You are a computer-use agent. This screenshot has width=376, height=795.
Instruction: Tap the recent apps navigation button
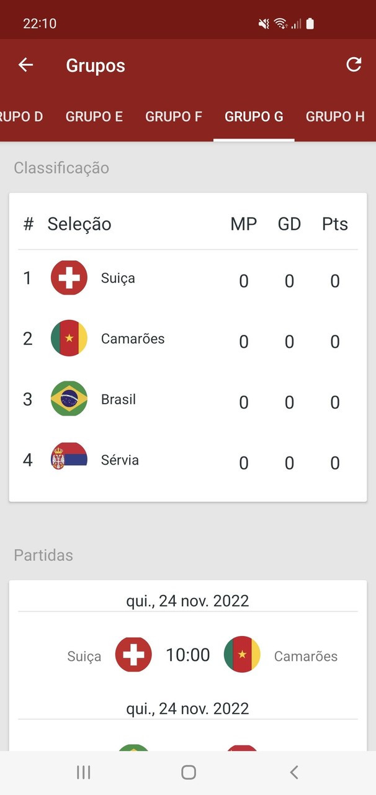(83, 772)
